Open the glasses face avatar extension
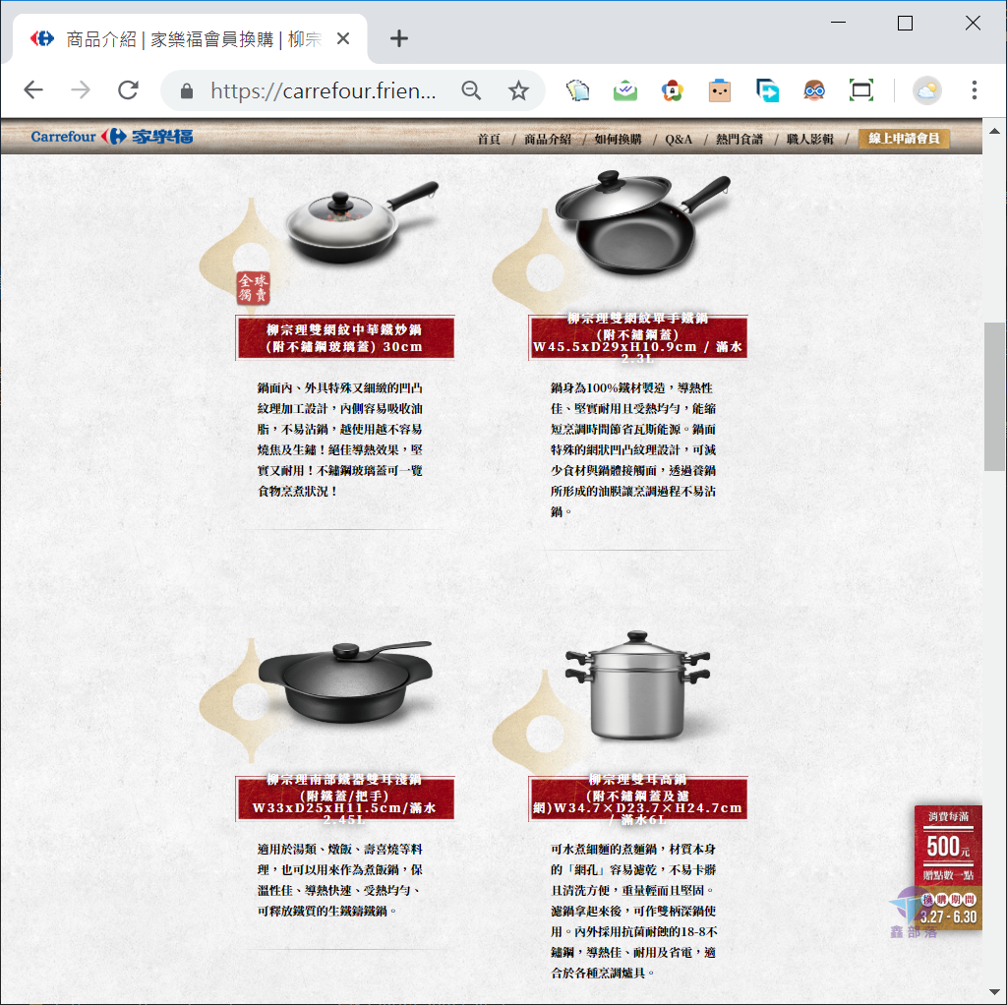1007x1005 pixels. (814, 90)
